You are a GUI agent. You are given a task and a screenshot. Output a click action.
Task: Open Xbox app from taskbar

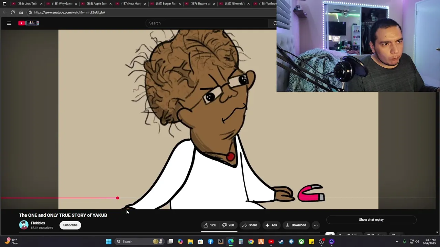301,242
